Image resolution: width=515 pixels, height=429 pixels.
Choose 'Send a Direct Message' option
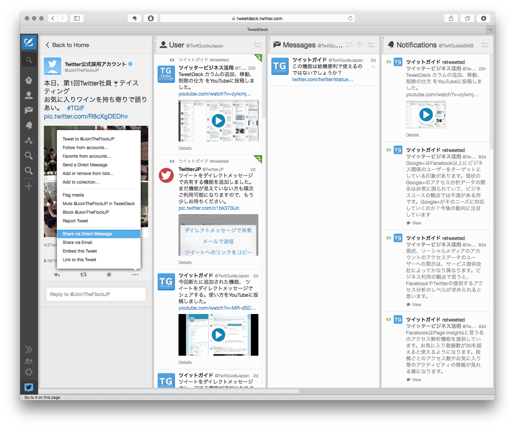(x=99, y=165)
